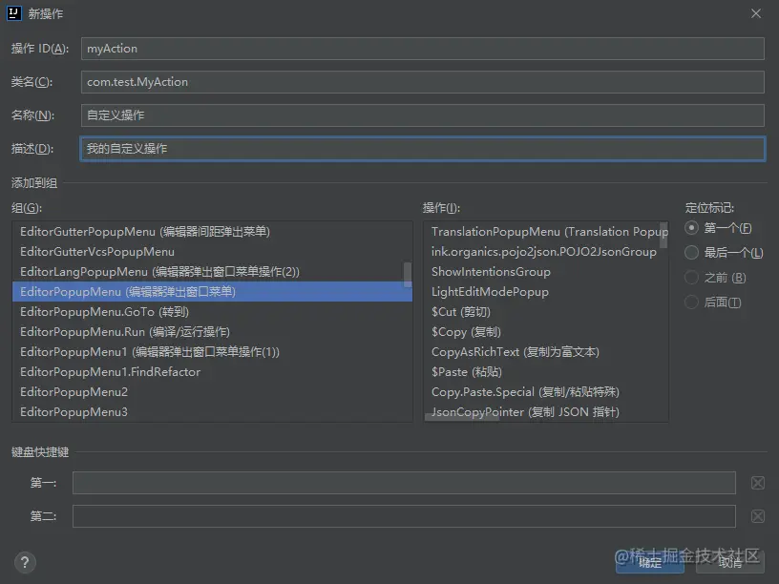
Task: Select the 后面(T) anchor radio button
Action: coord(691,302)
